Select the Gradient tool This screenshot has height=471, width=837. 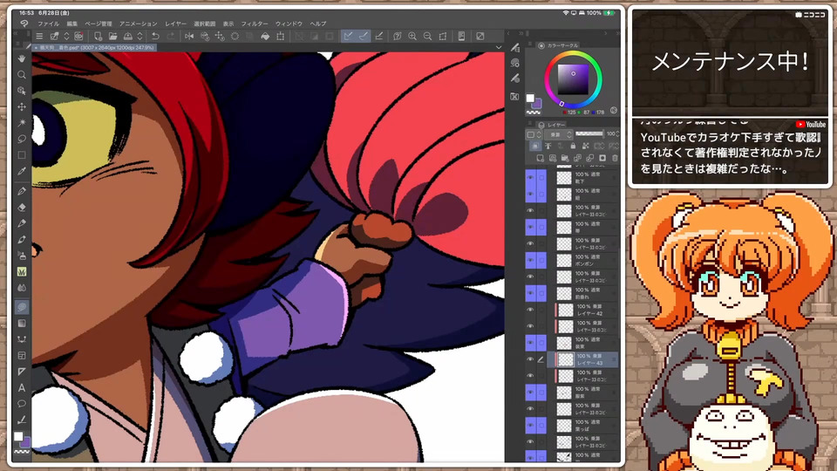click(x=22, y=323)
